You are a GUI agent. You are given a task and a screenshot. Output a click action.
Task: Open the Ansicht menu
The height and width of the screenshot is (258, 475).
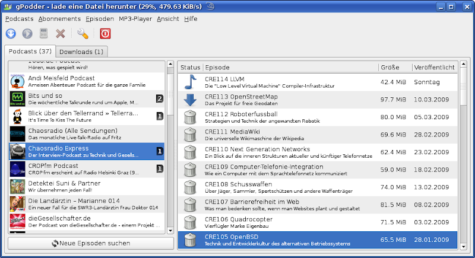coord(168,19)
